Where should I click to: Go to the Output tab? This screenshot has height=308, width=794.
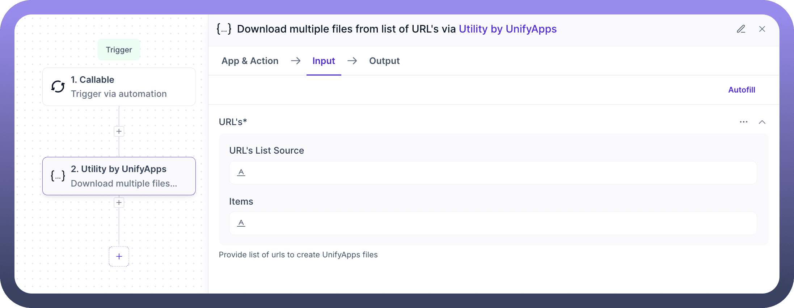tap(384, 61)
